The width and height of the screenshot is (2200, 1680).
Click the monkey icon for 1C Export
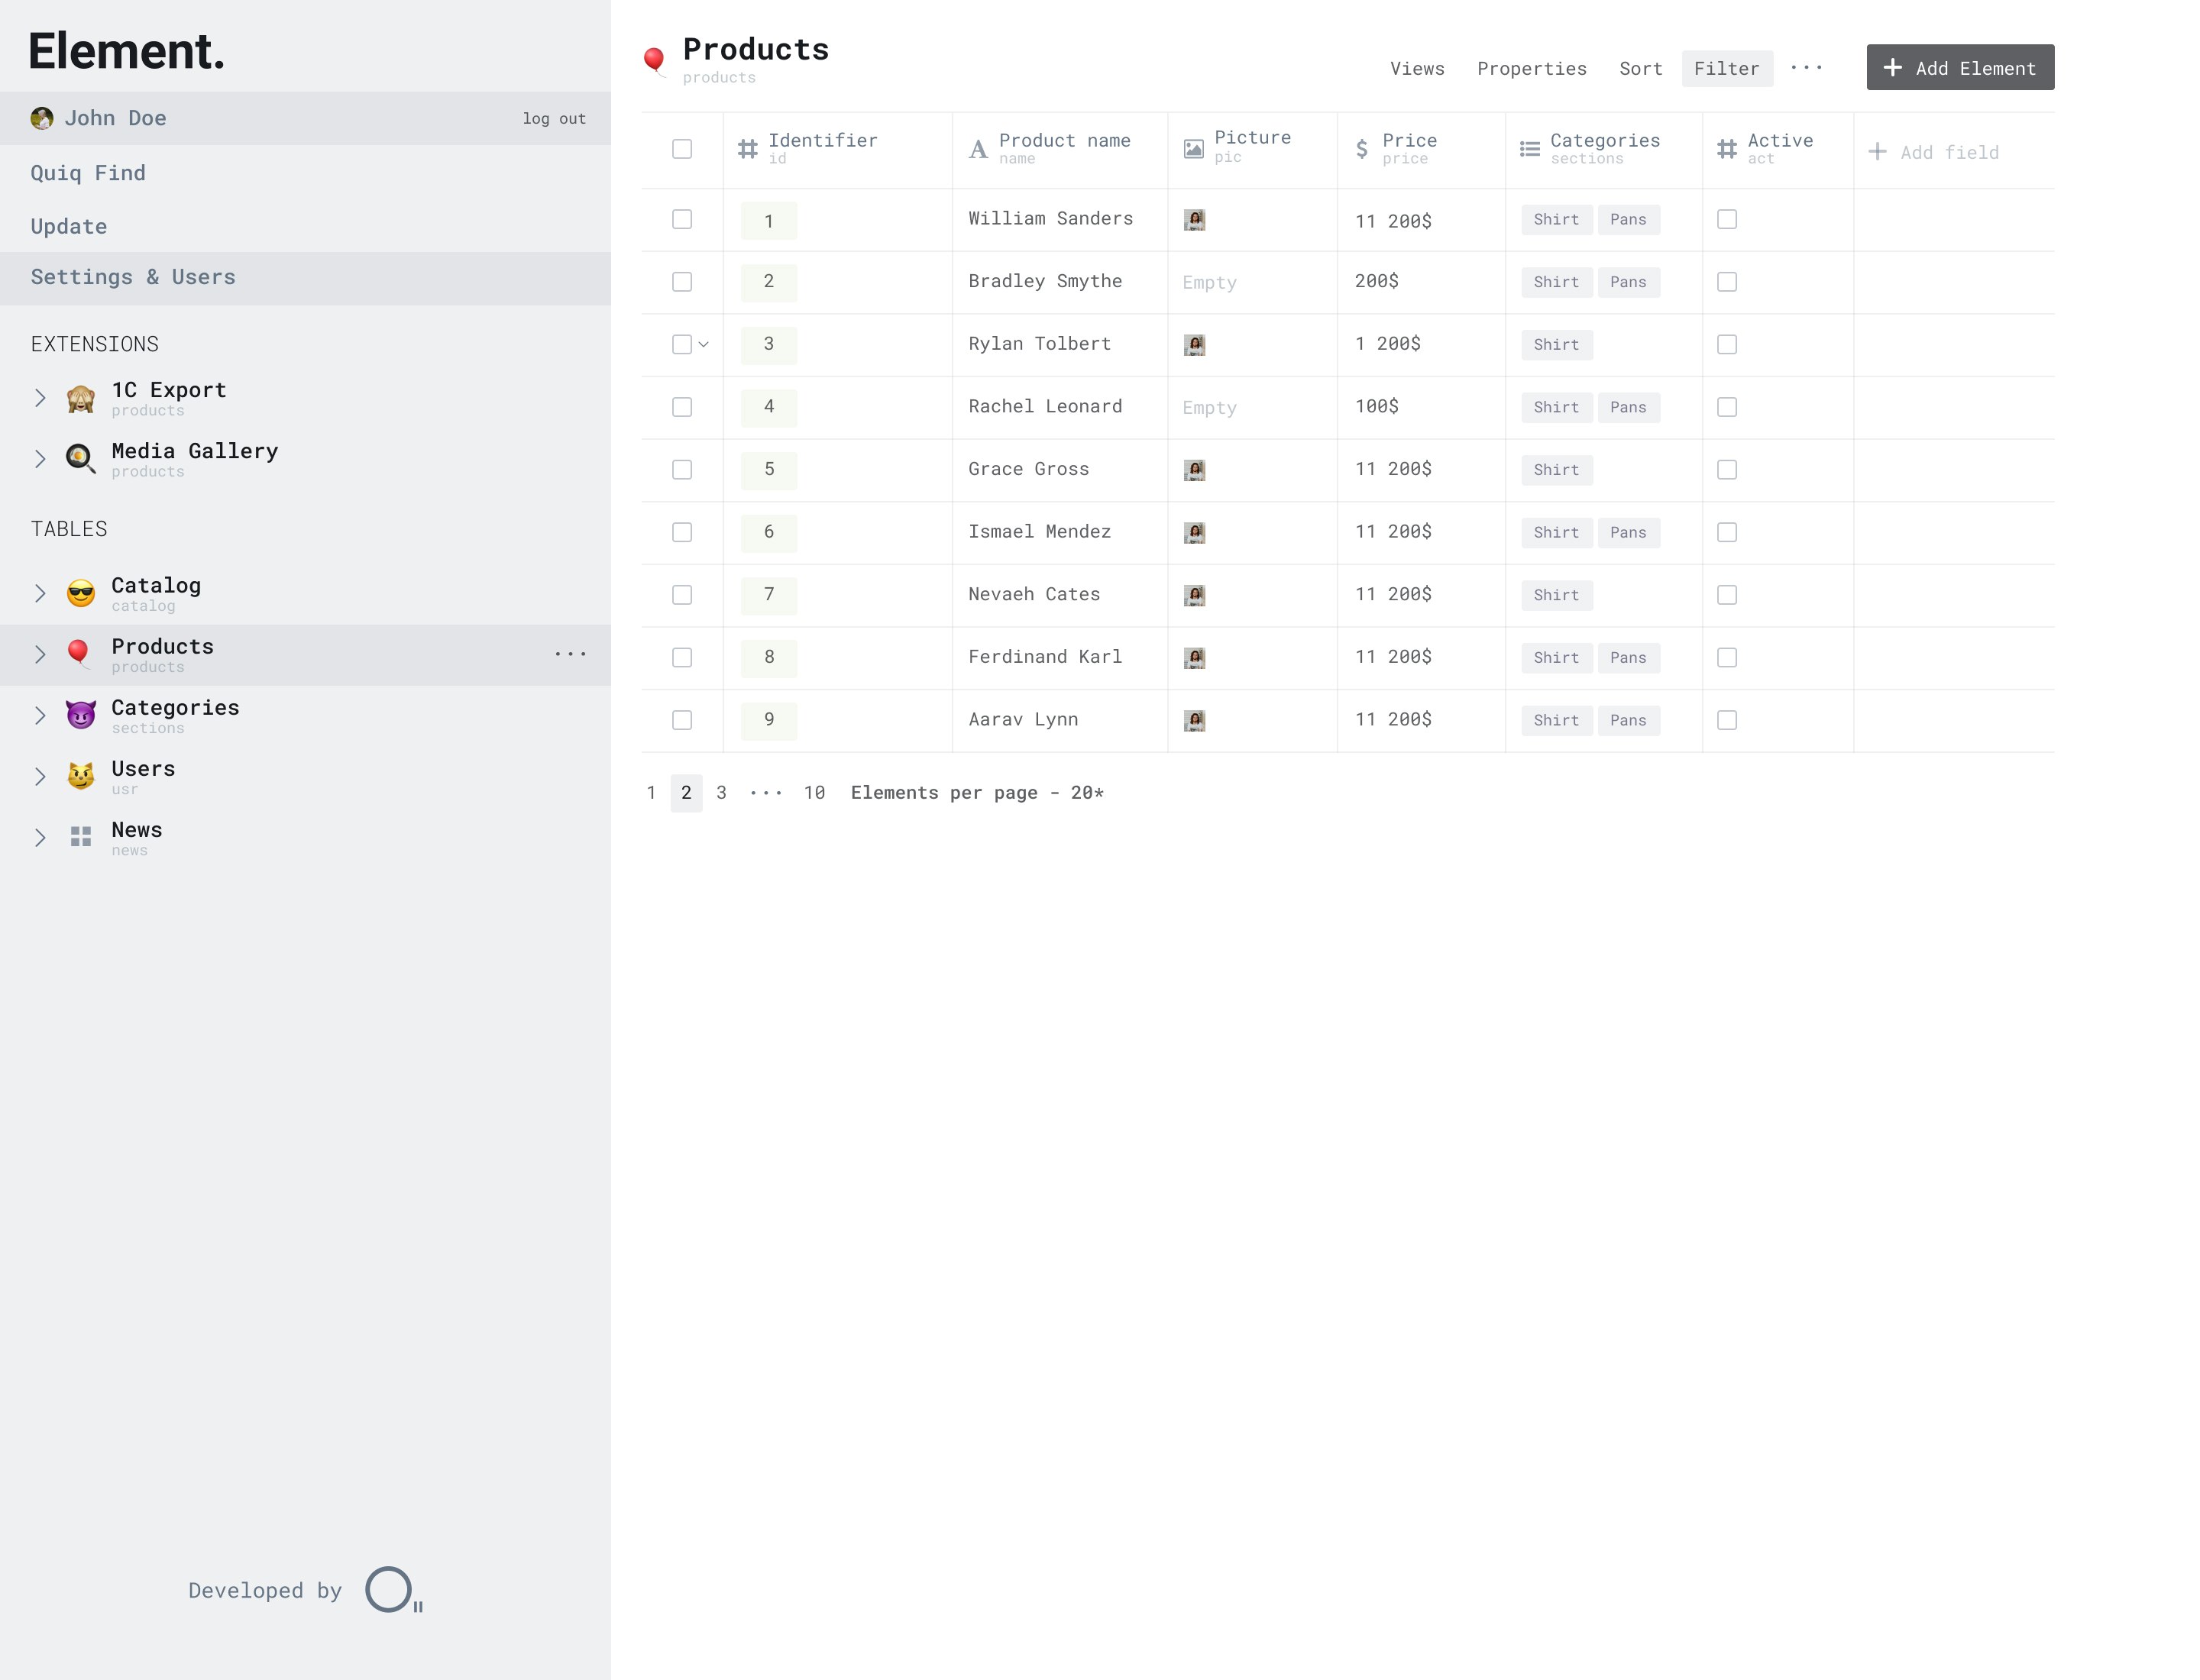tap(80, 398)
